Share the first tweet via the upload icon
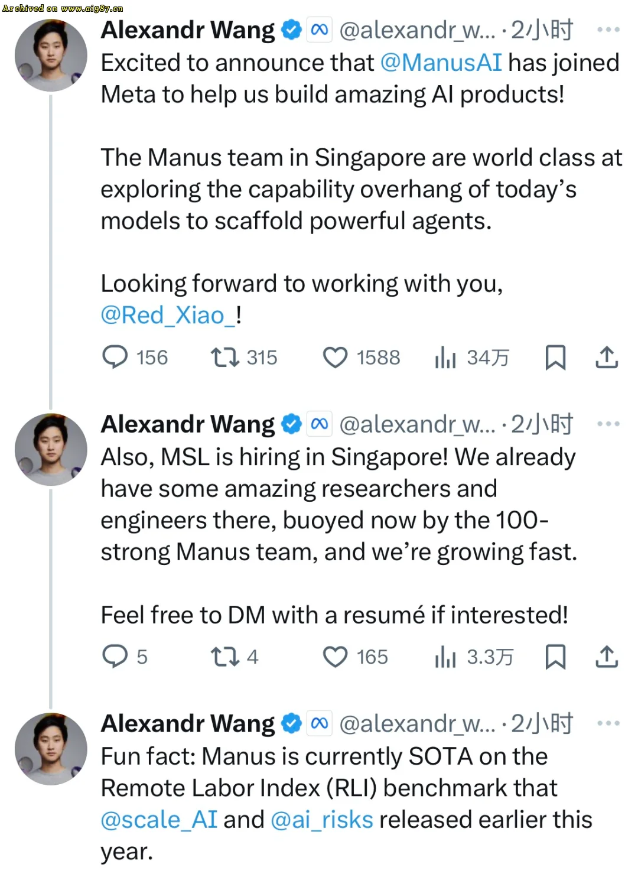 [607, 357]
